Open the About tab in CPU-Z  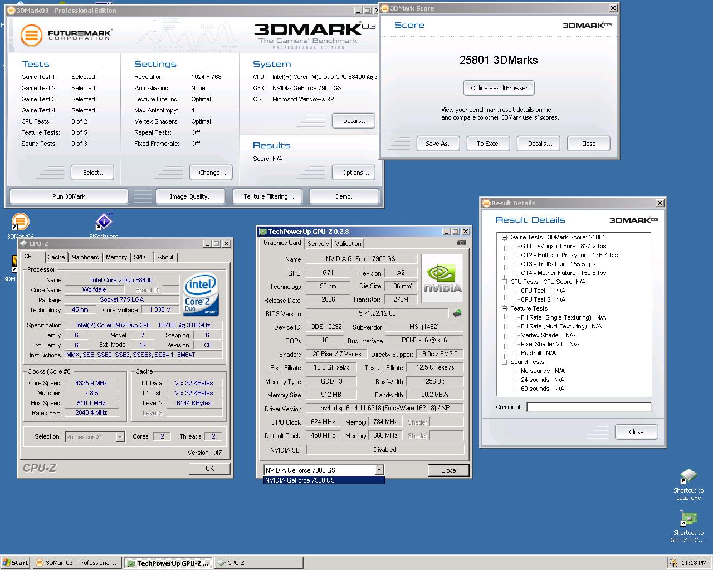click(x=165, y=257)
